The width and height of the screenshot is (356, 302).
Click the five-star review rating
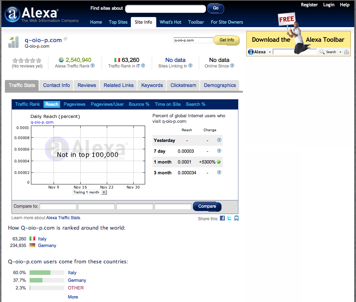point(27,61)
